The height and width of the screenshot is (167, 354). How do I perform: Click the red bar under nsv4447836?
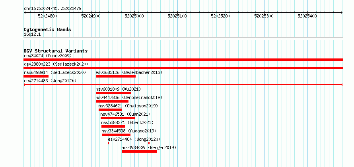112,101
